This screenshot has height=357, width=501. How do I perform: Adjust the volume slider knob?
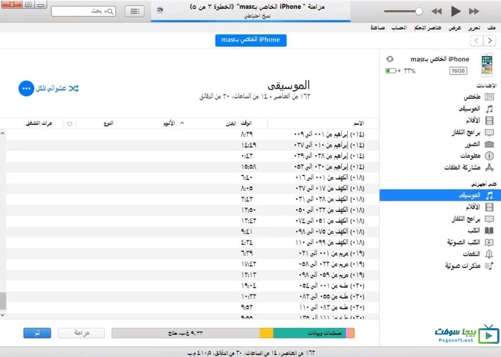pyautogui.click(x=419, y=12)
